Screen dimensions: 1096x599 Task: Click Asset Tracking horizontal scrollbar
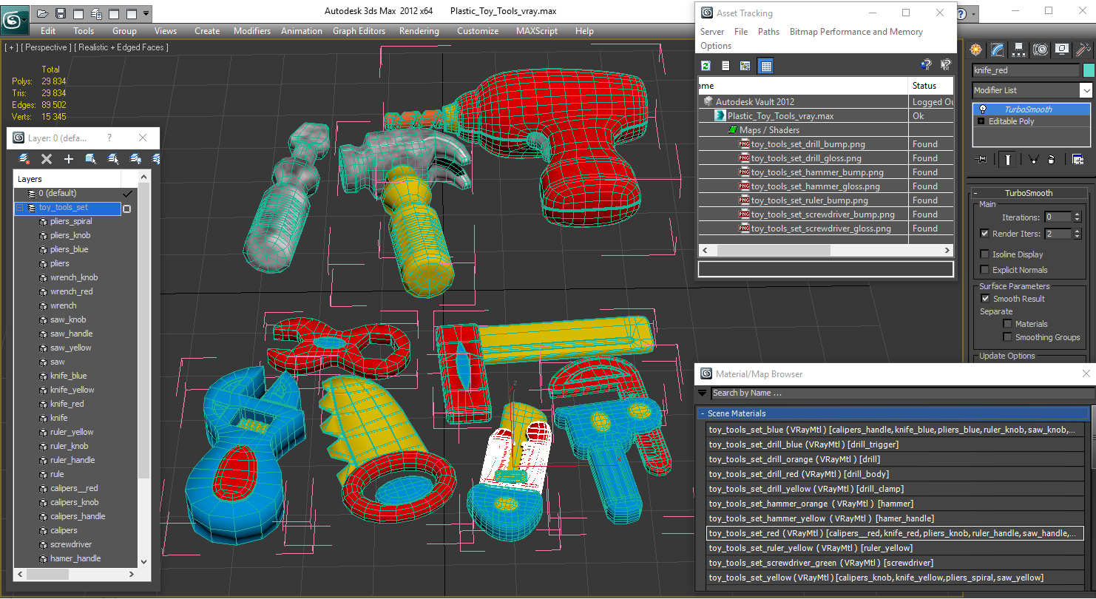click(825, 250)
